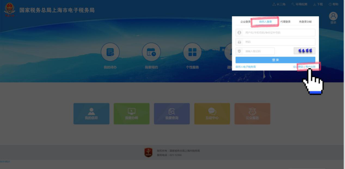Click the red footer shield badge
Screen dimensions: 345x169
(x=148, y=152)
